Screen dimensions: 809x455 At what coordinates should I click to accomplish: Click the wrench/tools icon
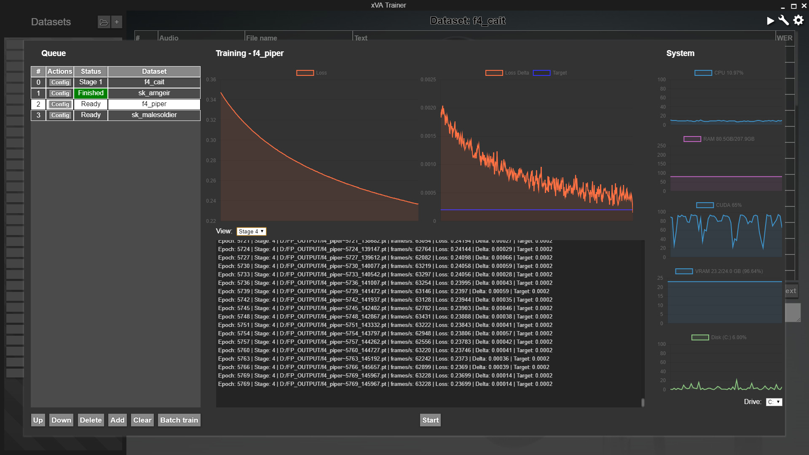(x=784, y=21)
